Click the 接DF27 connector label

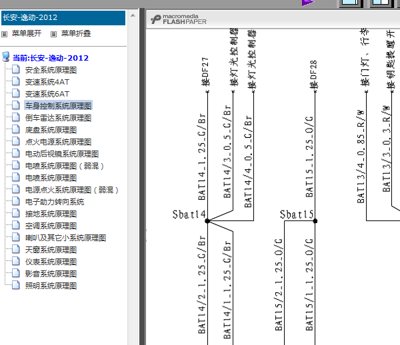(x=205, y=72)
